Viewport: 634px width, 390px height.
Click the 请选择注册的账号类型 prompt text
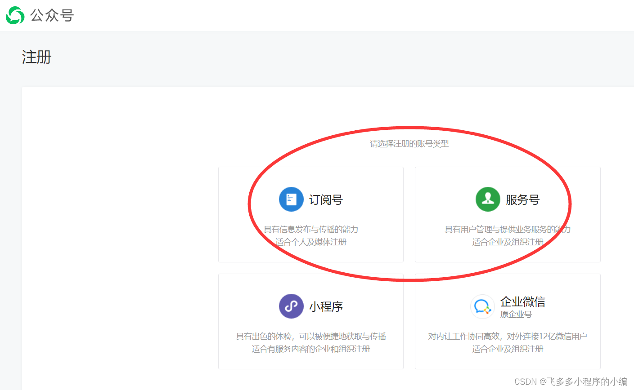[409, 144]
